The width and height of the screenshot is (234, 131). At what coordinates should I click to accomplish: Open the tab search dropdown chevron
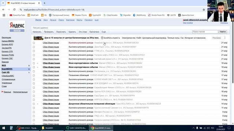pyautogui.click(x=3, y=3)
